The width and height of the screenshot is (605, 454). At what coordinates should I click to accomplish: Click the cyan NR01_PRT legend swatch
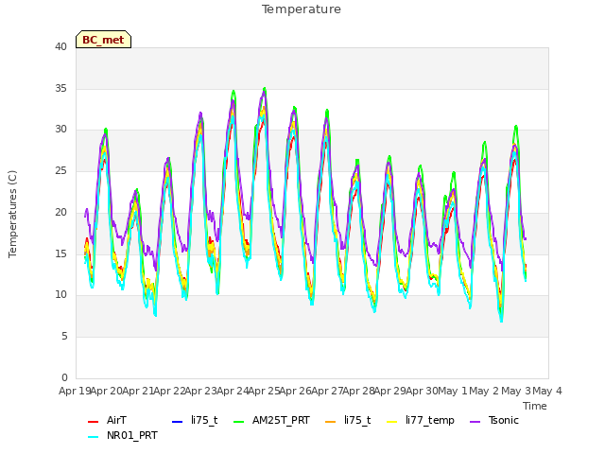pyautogui.click(x=93, y=437)
